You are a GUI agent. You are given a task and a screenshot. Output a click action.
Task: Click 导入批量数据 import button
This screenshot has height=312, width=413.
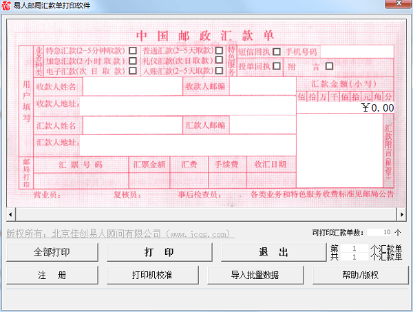[255, 275]
